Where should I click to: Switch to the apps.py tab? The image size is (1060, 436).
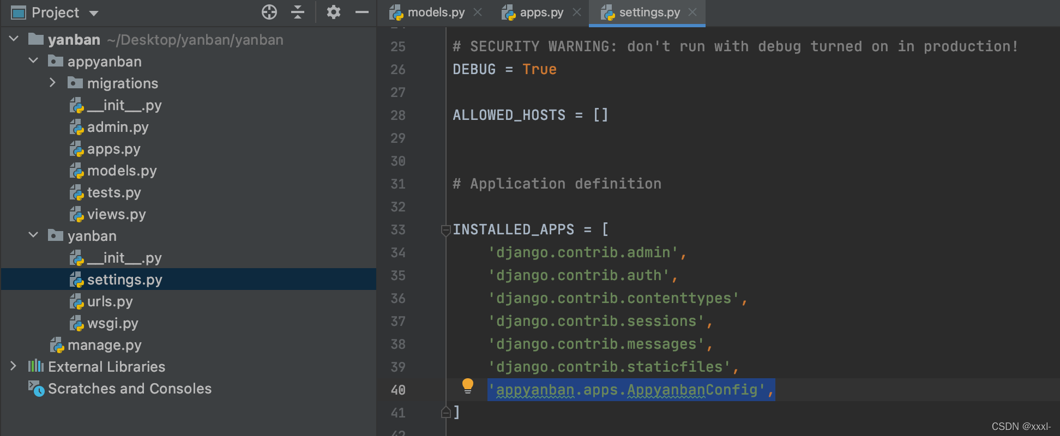click(x=541, y=13)
